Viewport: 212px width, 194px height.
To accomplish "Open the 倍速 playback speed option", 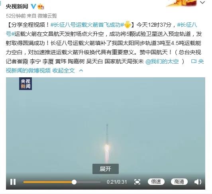I will [x=156, y=182].
